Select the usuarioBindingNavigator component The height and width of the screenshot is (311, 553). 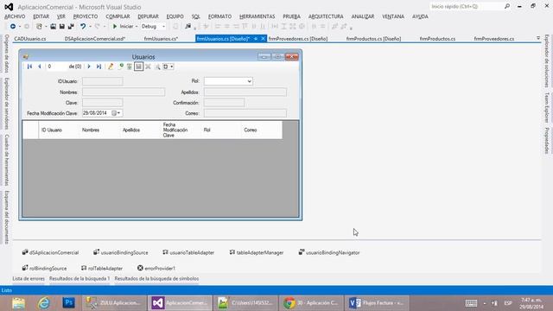pos(329,252)
